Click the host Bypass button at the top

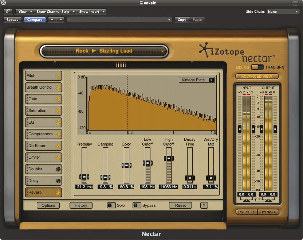tap(12, 20)
